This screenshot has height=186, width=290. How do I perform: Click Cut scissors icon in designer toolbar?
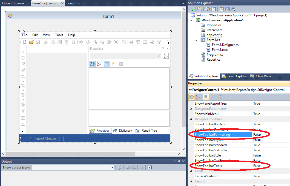96,42
